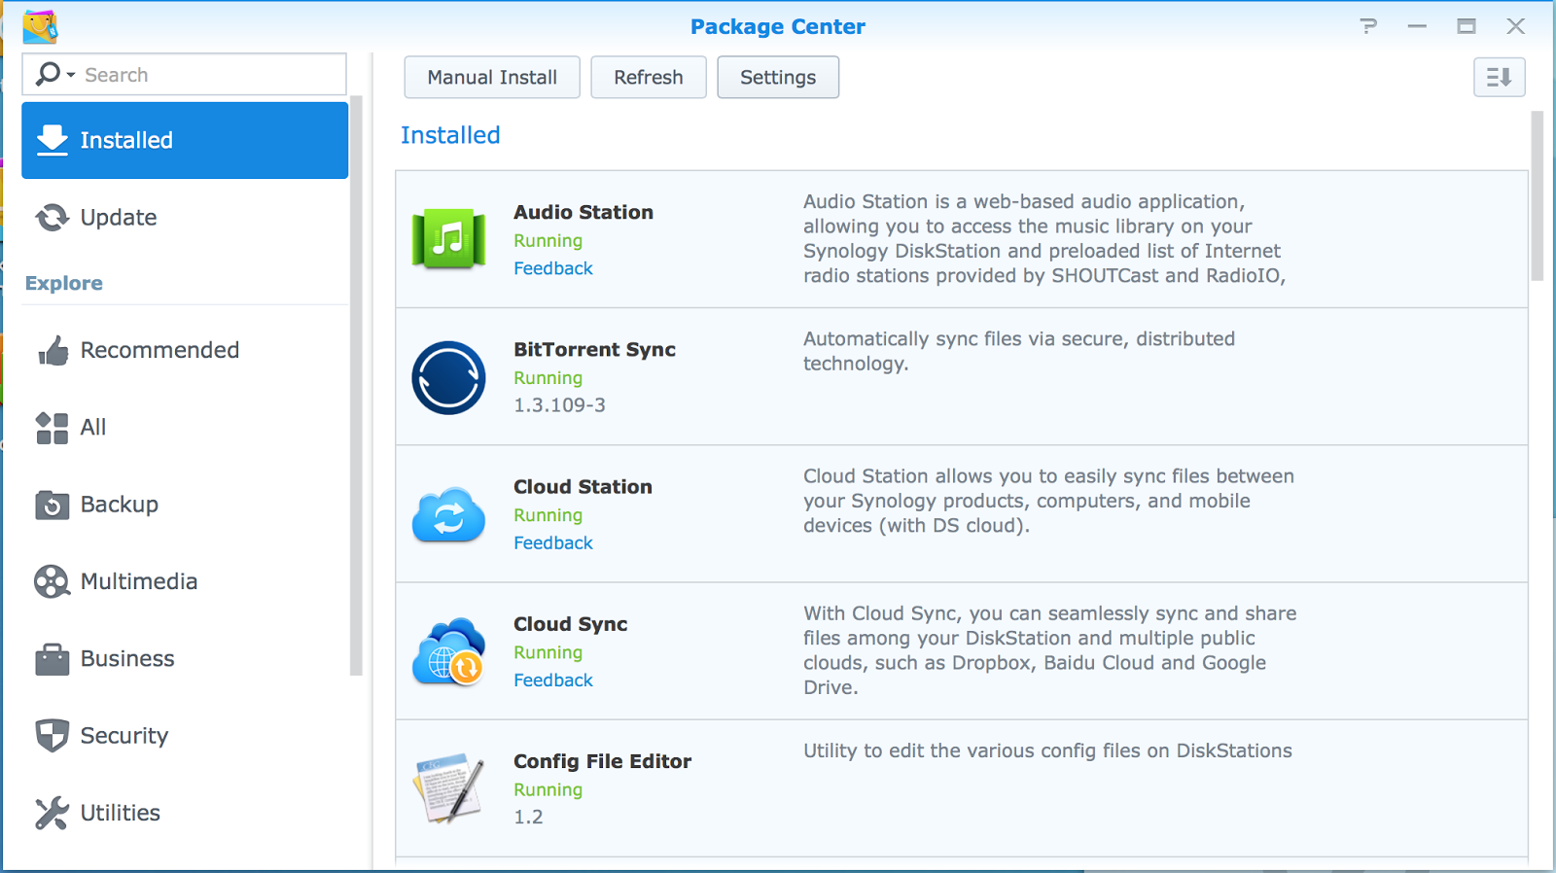Browse the Recommended packages category
Viewport: 1556px width, 873px height.
(x=185, y=350)
